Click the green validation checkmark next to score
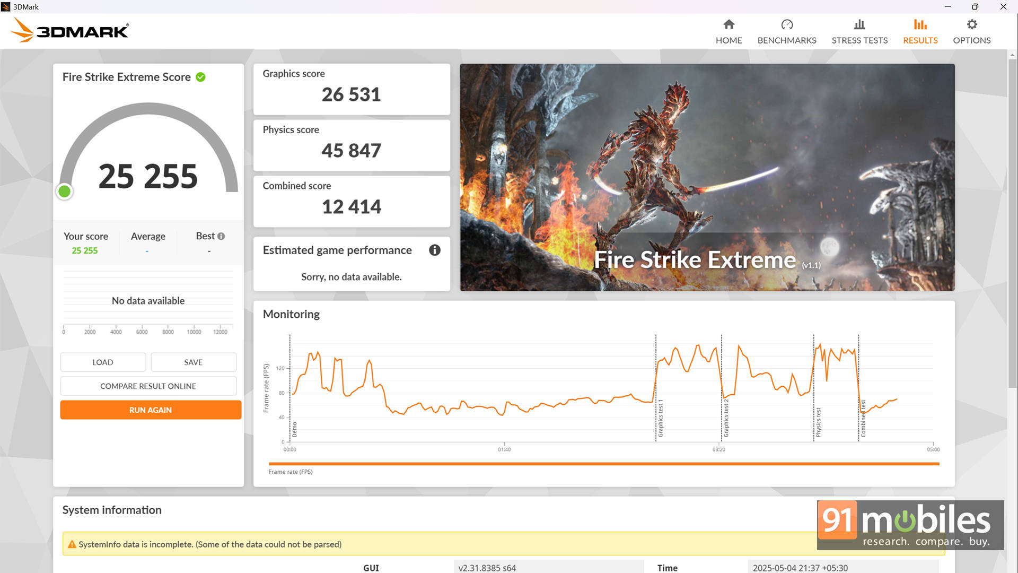 [x=200, y=77]
